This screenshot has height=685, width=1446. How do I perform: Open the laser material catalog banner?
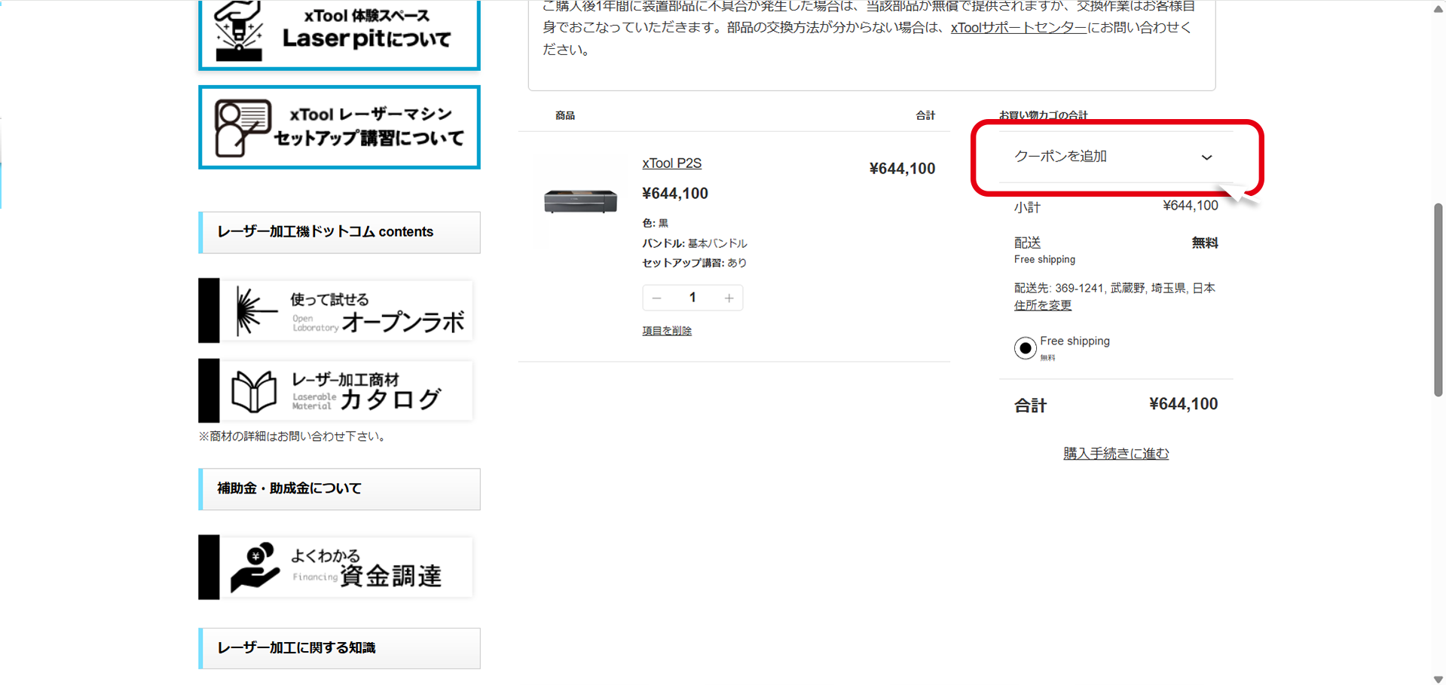pyautogui.click(x=336, y=391)
